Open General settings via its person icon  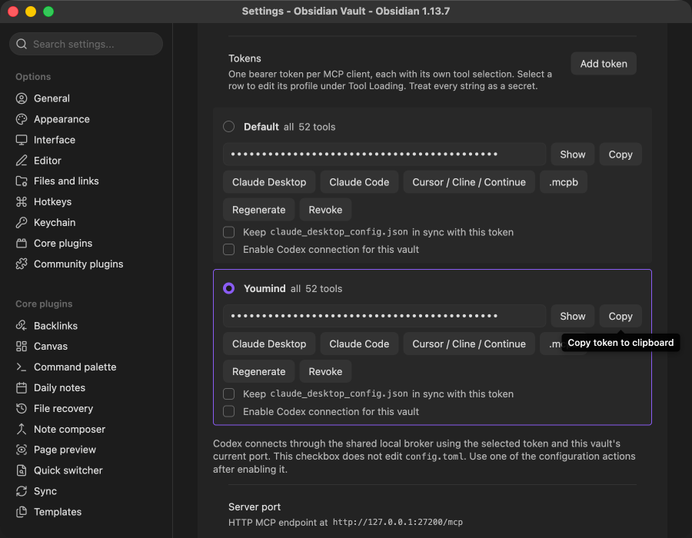pos(22,98)
